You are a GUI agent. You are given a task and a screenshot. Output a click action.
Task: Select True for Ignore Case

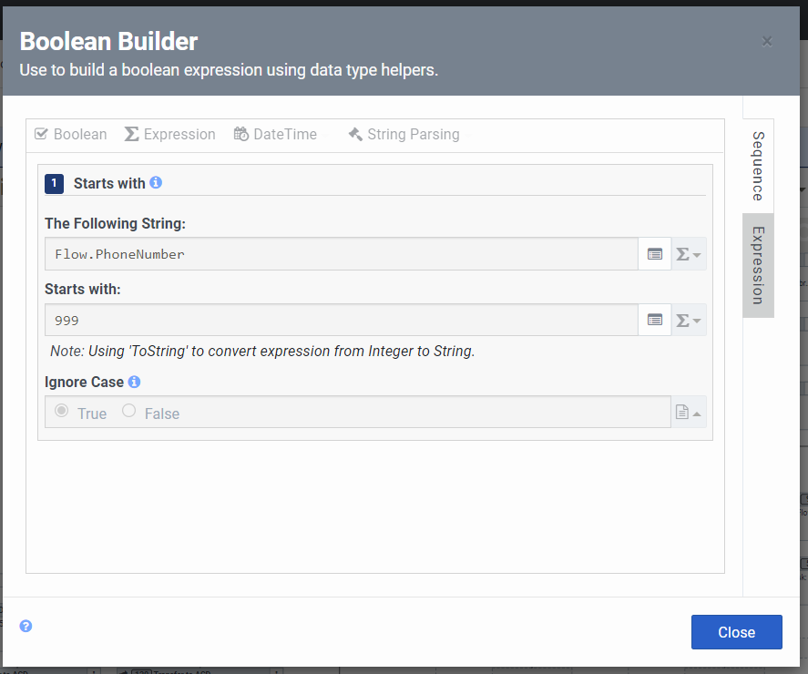(x=62, y=412)
